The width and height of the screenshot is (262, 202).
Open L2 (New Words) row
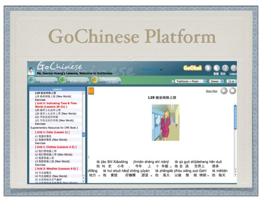tap(54, 154)
